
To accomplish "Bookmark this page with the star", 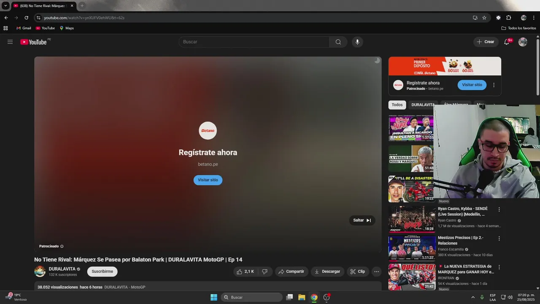I will [x=484, y=18].
